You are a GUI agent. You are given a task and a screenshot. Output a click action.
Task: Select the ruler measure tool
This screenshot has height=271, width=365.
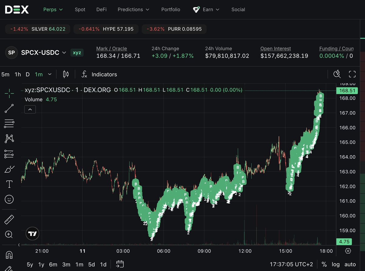point(9,220)
